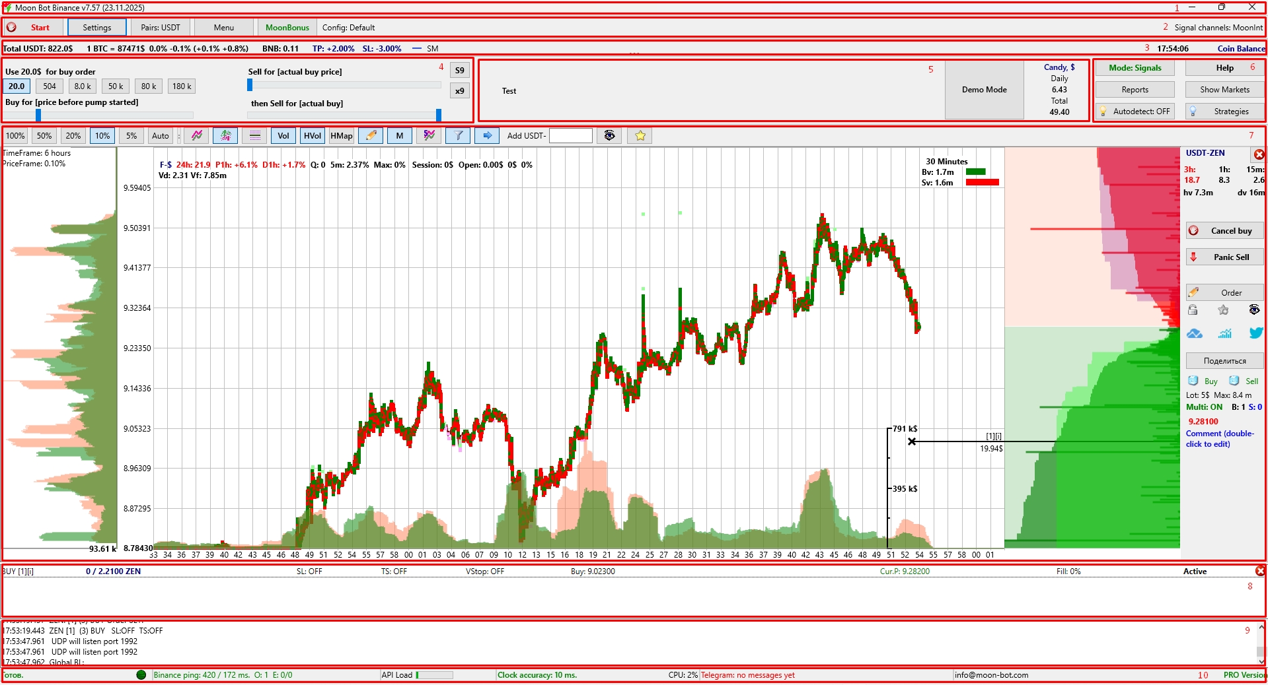Viewport: 1268px width, 685px height.
Task: Click the pencil drawing tool in chart toolbar
Action: tap(371, 136)
